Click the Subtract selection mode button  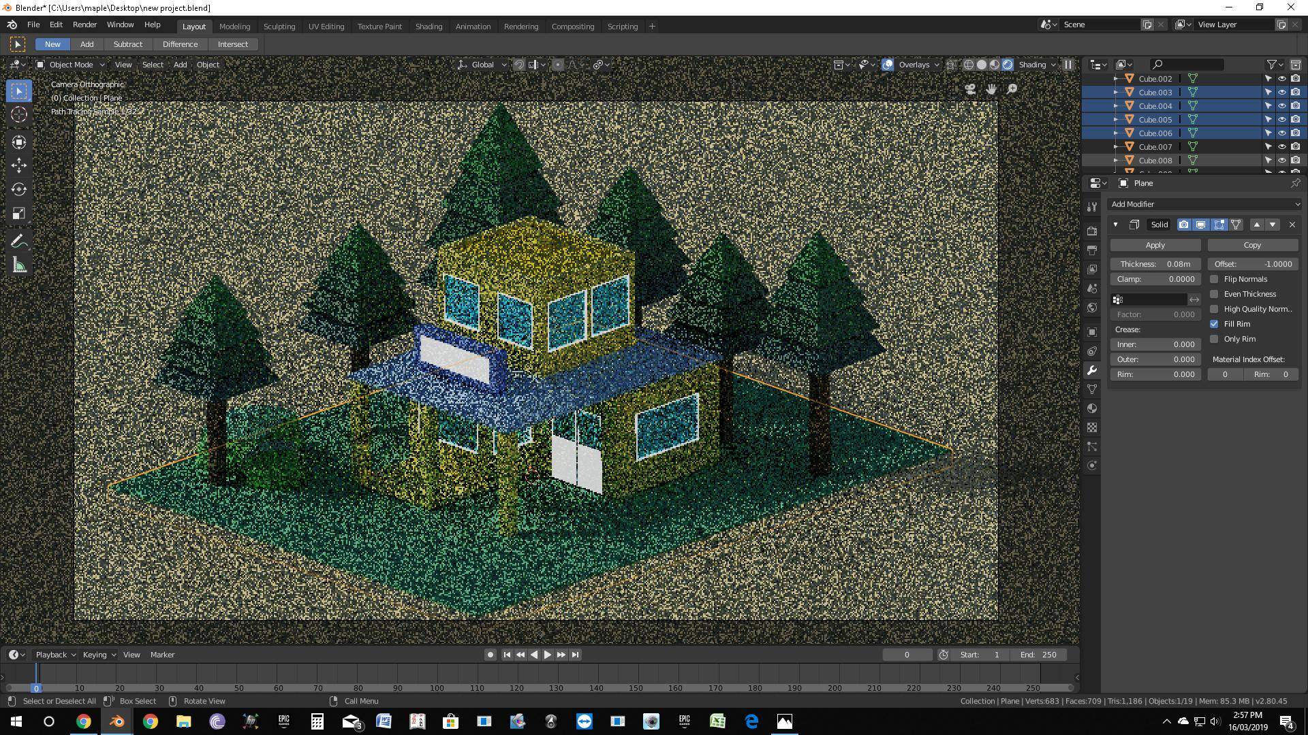128,44
